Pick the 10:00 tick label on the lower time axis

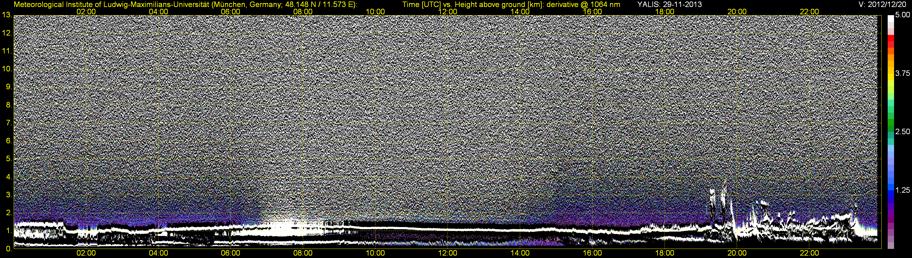tap(375, 253)
